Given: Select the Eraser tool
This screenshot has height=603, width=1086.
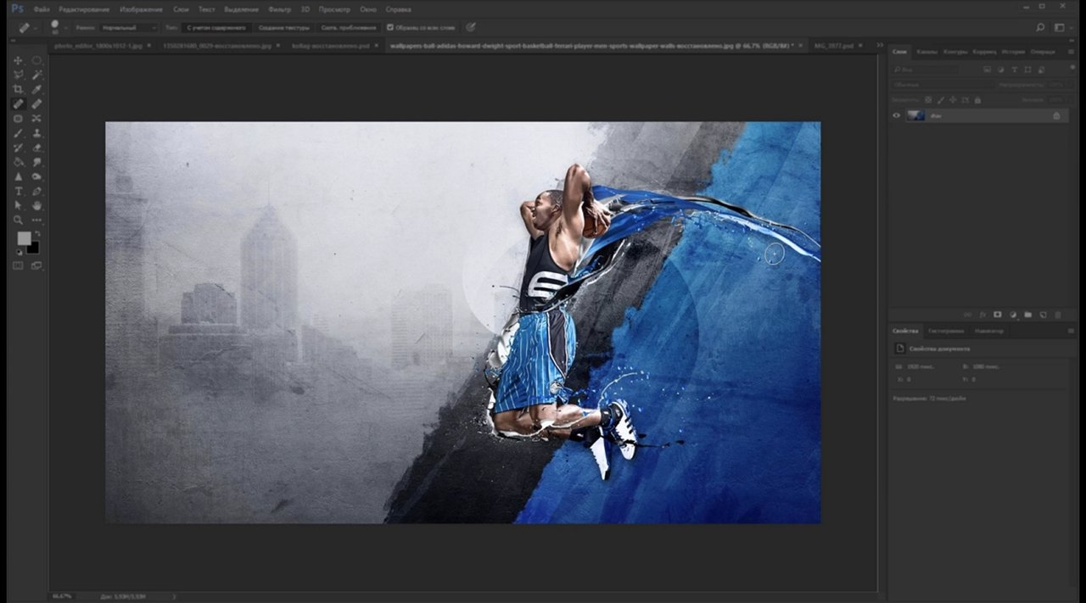Looking at the screenshot, I should click(x=36, y=148).
